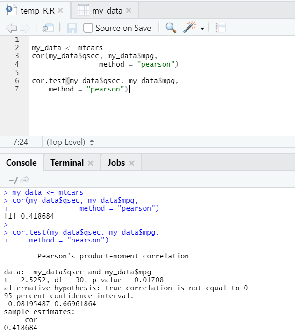295x333 pixels.
Task: Go back to previous source location arrow
Action: (11, 28)
